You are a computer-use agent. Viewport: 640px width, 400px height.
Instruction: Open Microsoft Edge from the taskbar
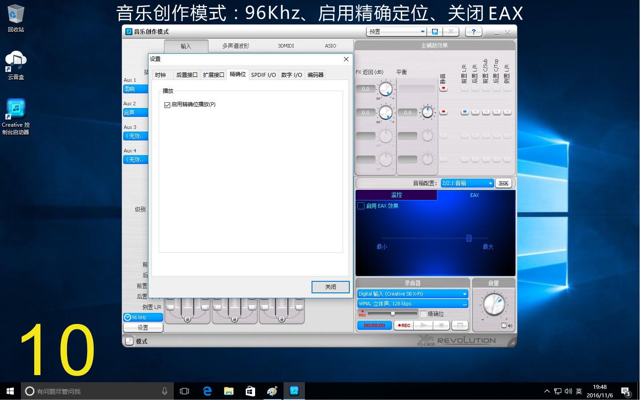207,391
